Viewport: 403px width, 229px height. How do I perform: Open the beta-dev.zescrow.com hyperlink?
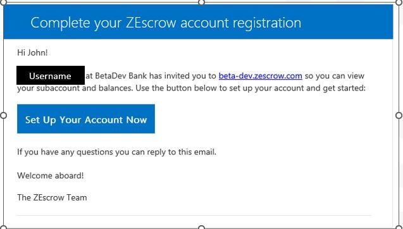click(261, 76)
